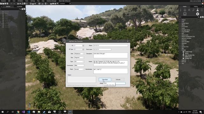Select the Objects (single unit) mode icon
Image resolution: width=204 pixels, height=114 pixels.
180,10
